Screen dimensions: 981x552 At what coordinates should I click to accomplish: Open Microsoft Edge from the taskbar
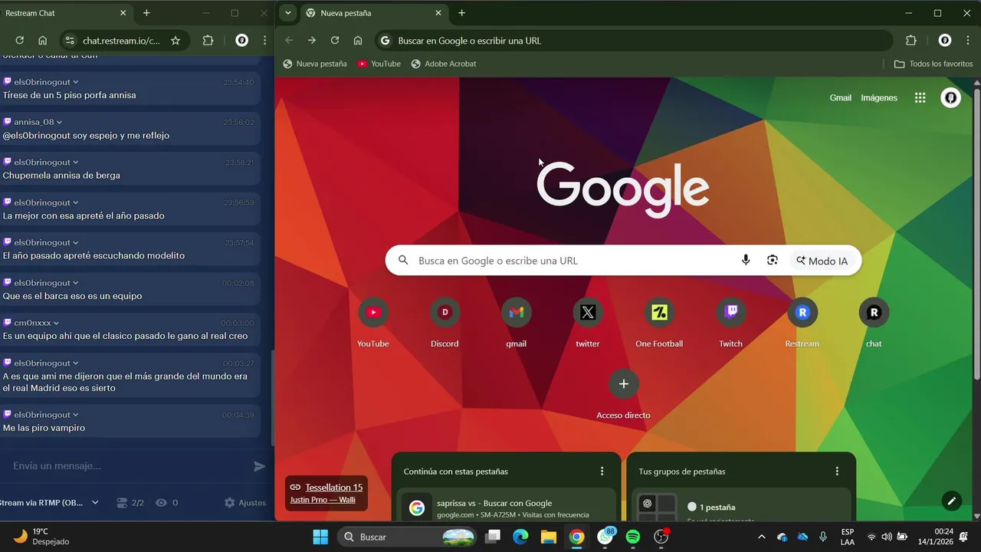click(x=520, y=537)
